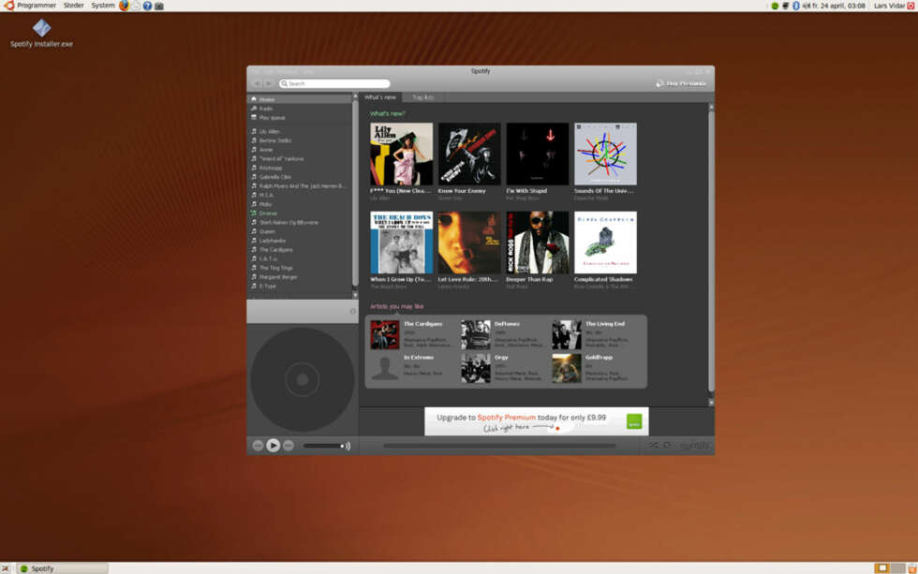The width and height of the screenshot is (918, 574).
Task: Go forward with the navigation forward arrow
Action: [269, 83]
